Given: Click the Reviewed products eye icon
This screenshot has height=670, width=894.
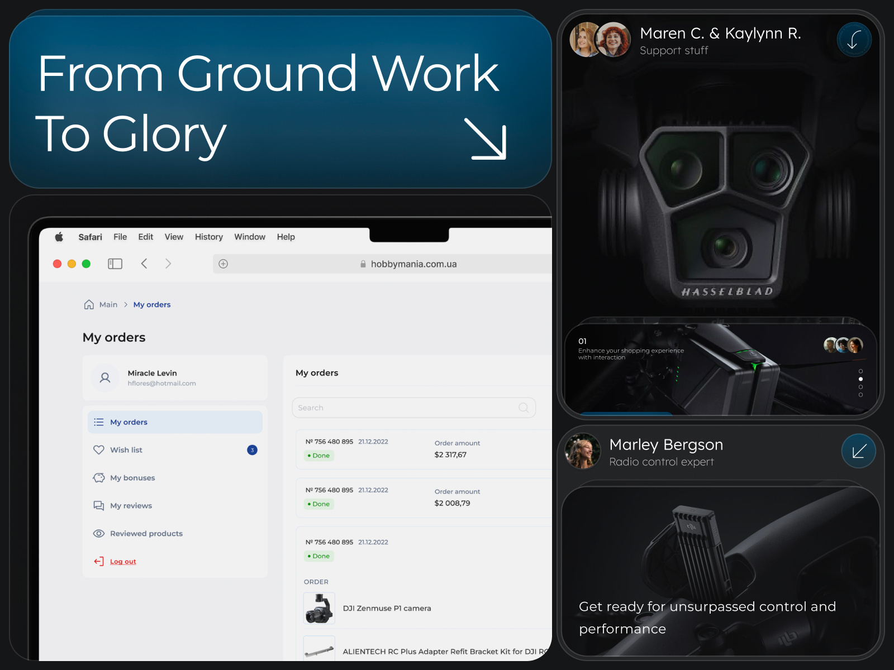Looking at the screenshot, I should pos(99,534).
